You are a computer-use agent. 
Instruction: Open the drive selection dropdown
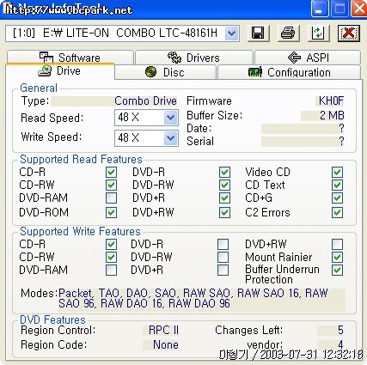(232, 33)
